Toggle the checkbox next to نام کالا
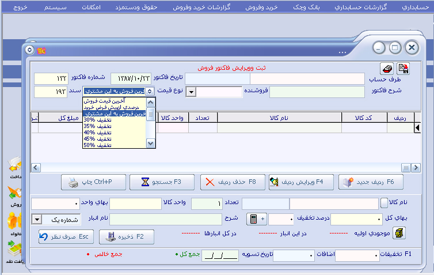The height and width of the screenshot is (275, 434). pyautogui.click(x=384, y=203)
